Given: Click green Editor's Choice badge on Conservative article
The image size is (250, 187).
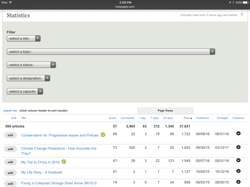Looking at the screenshot, I should [x=103, y=135].
